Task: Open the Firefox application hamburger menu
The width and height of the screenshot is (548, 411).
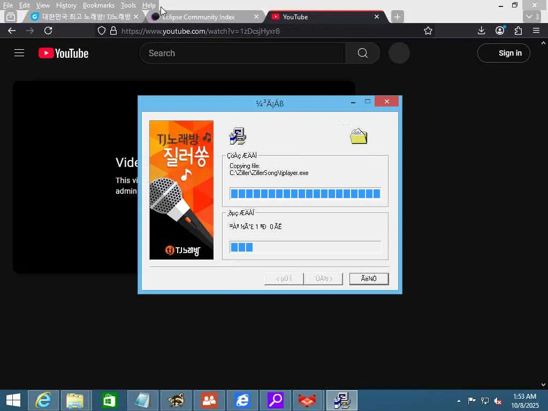Action: [x=536, y=31]
